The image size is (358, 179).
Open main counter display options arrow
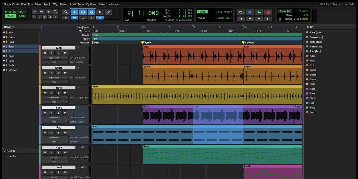click(161, 13)
